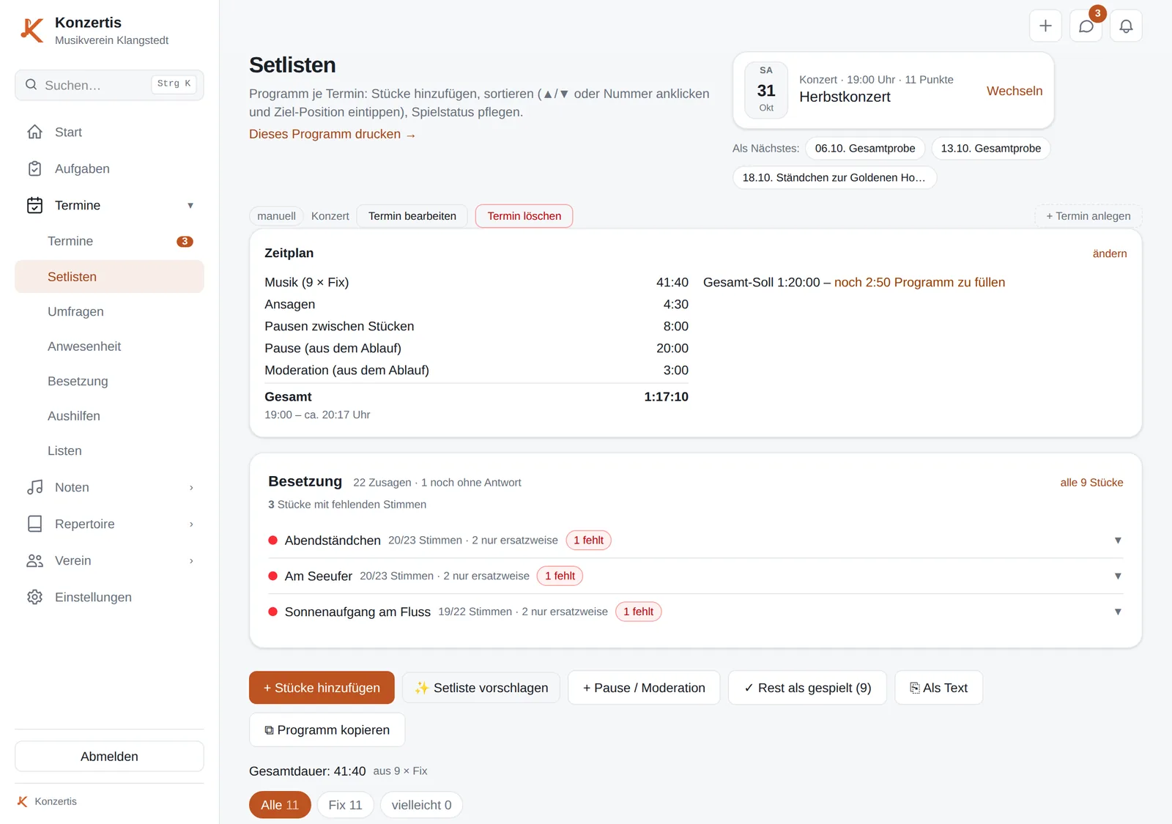Expand the Abendständchen row details
Screen dimensions: 1172x824
click(1118, 541)
